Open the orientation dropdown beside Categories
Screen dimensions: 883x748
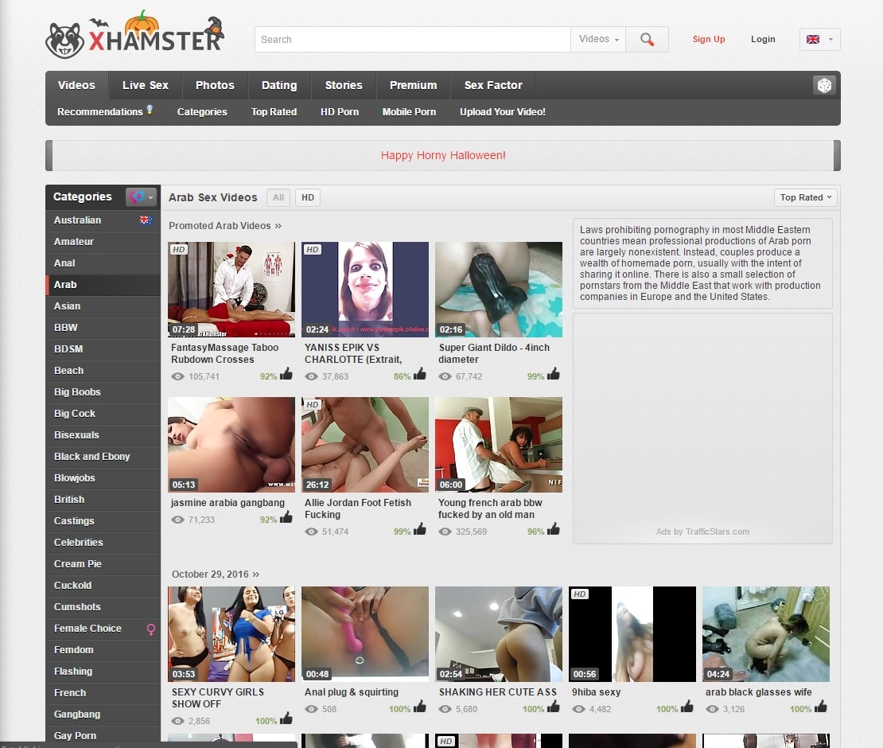click(141, 197)
